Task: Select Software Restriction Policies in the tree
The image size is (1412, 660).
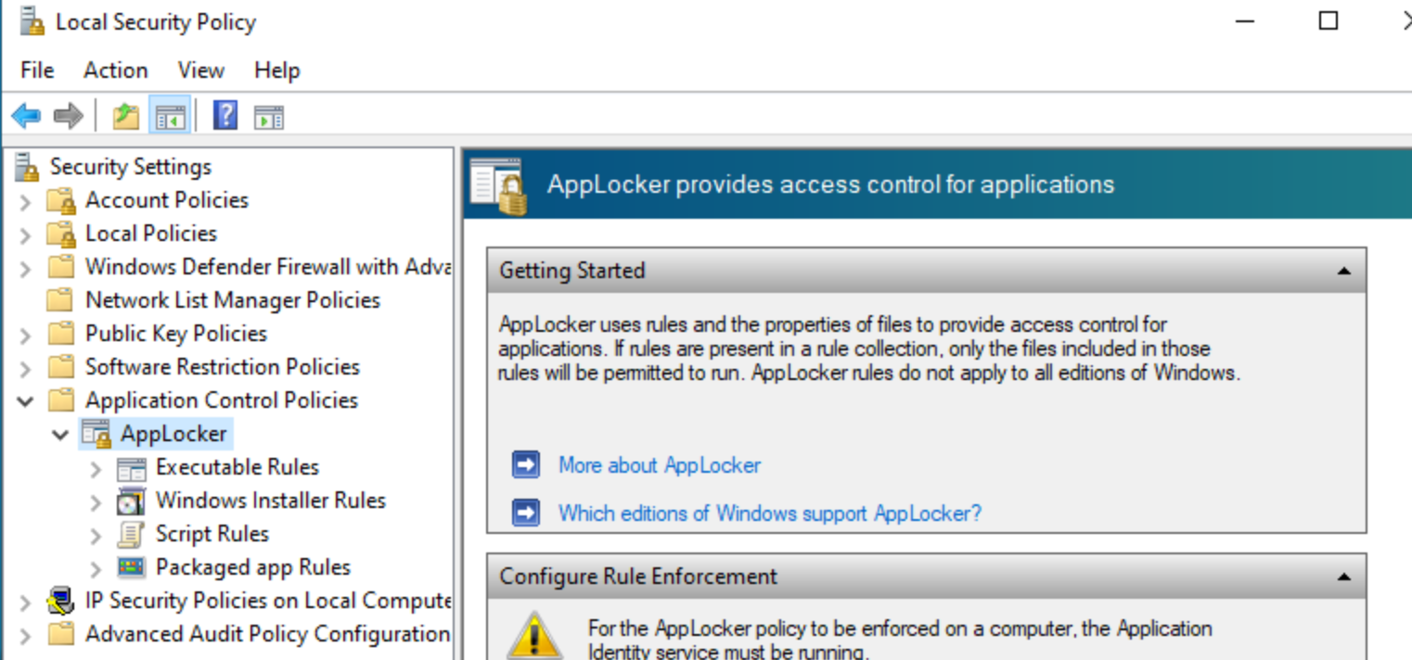Action: tap(221, 366)
